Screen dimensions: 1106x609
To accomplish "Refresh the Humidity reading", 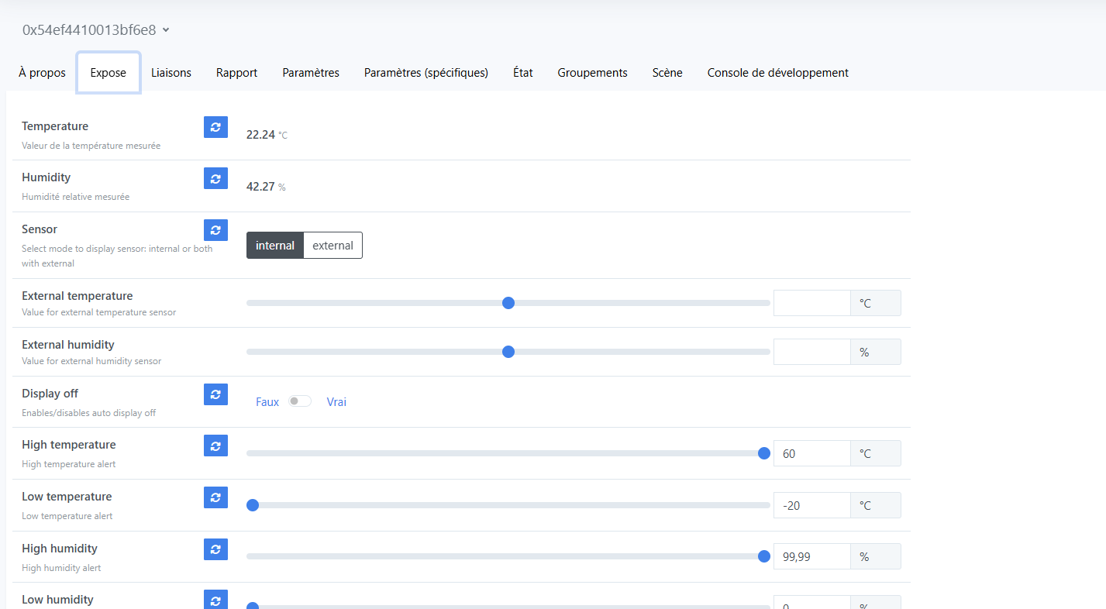I will pyautogui.click(x=215, y=178).
